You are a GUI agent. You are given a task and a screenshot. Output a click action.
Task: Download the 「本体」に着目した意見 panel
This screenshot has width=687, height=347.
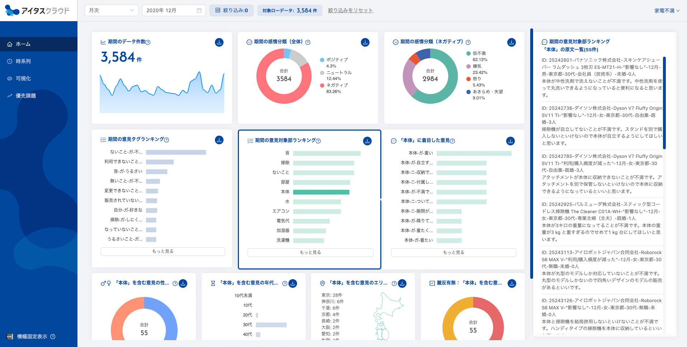(x=510, y=141)
